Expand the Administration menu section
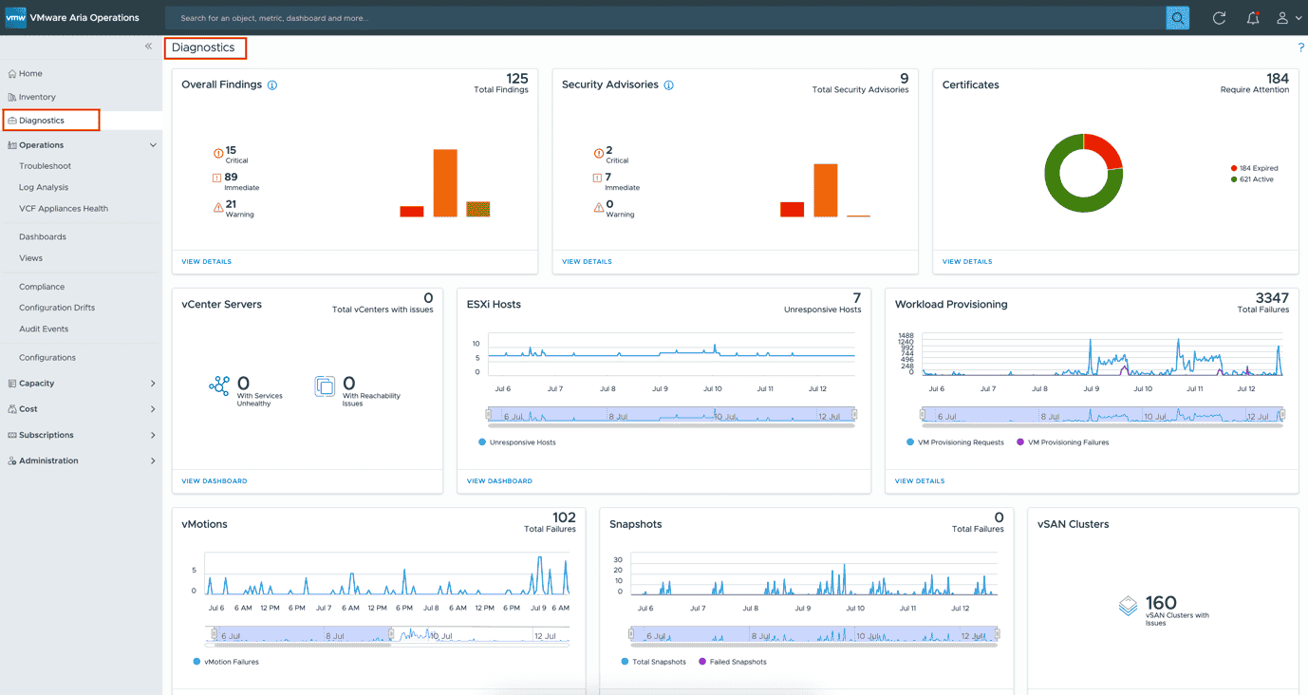This screenshot has height=695, width=1308. click(x=153, y=461)
